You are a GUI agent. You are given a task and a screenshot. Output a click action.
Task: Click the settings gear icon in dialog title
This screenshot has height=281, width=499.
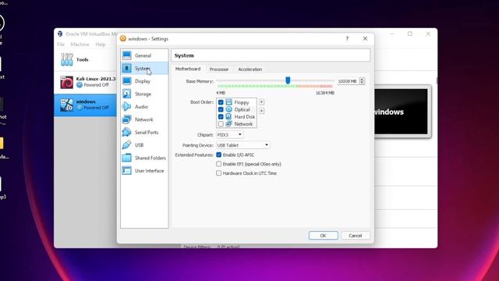coord(123,38)
